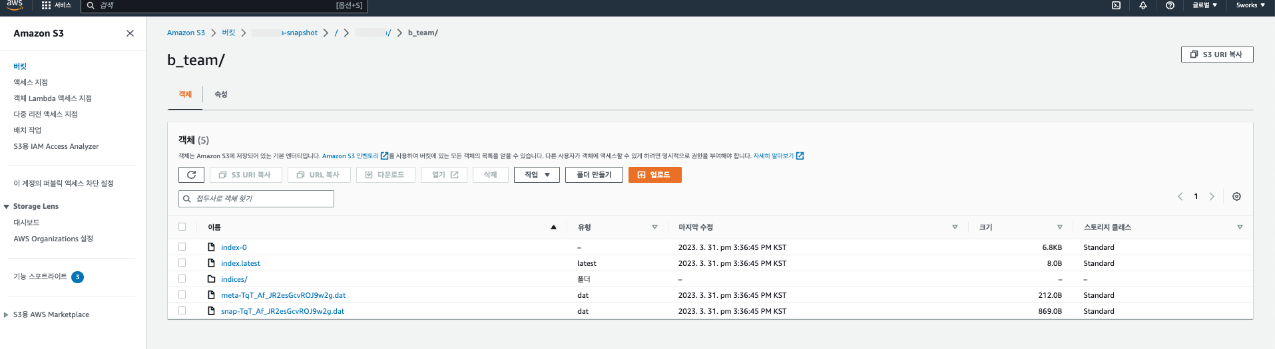The width and height of the screenshot is (1275, 349).
Task: Check the meta-TqT_Af_JR2esGcvROJ9w2g.dat checkbox
Action: (182, 294)
